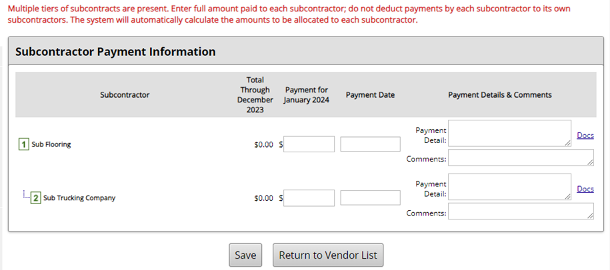
Task: Select the Payment Date field for Sub Trucking Company
Action: coord(370,198)
